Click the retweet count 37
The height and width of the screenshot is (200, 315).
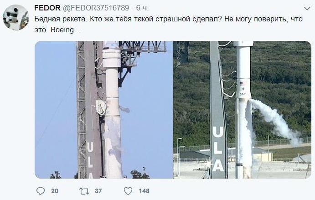click(98, 191)
